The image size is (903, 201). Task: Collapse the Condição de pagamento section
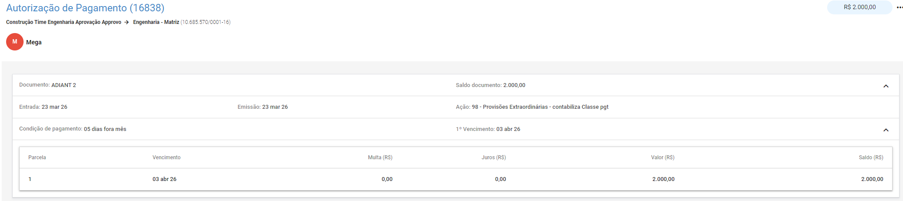click(886, 130)
